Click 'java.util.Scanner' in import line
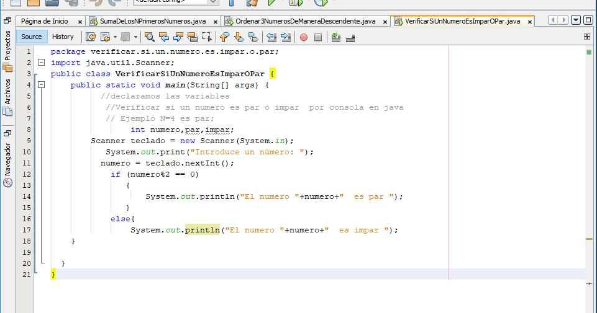 point(127,63)
